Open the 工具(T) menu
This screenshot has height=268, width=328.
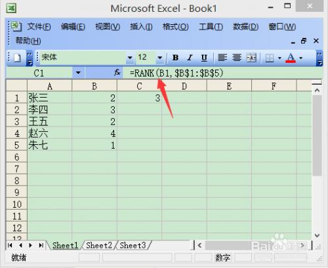(x=211, y=27)
